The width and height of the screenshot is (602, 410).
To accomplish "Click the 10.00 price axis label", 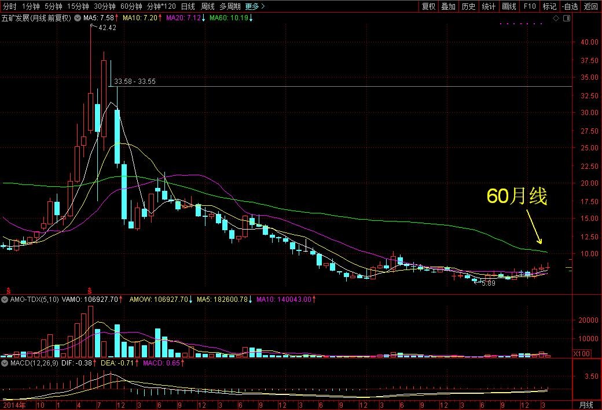I will pyautogui.click(x=589, y=253).
